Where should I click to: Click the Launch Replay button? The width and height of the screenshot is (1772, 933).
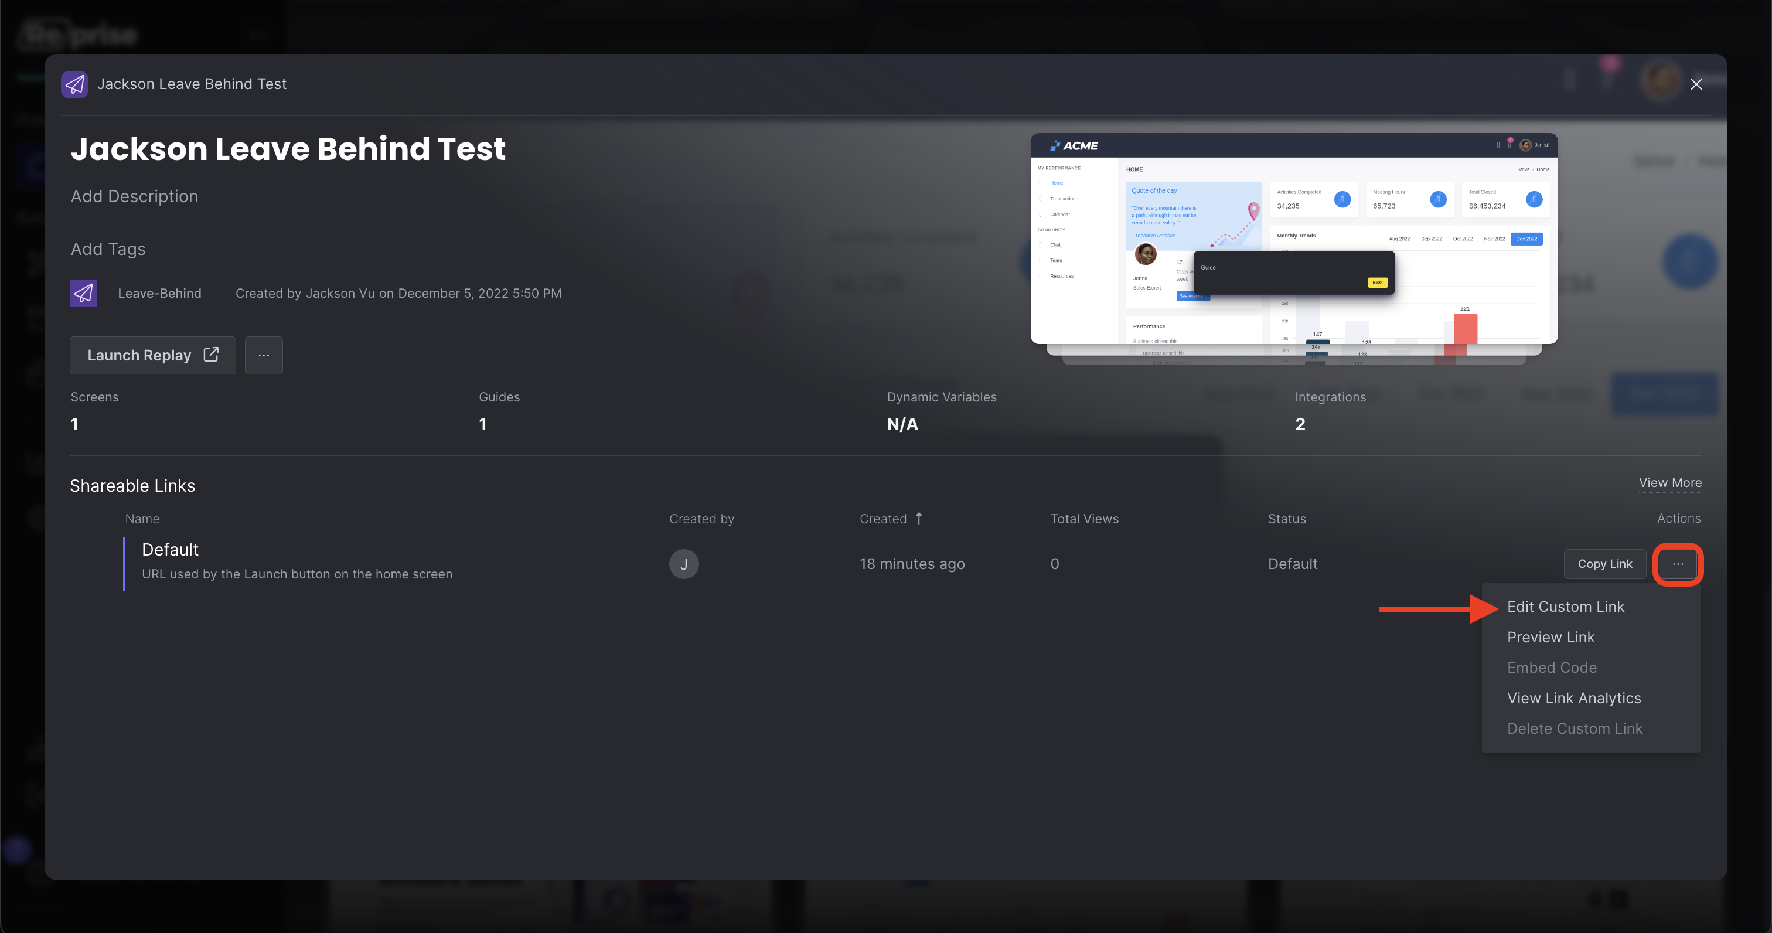153,355
